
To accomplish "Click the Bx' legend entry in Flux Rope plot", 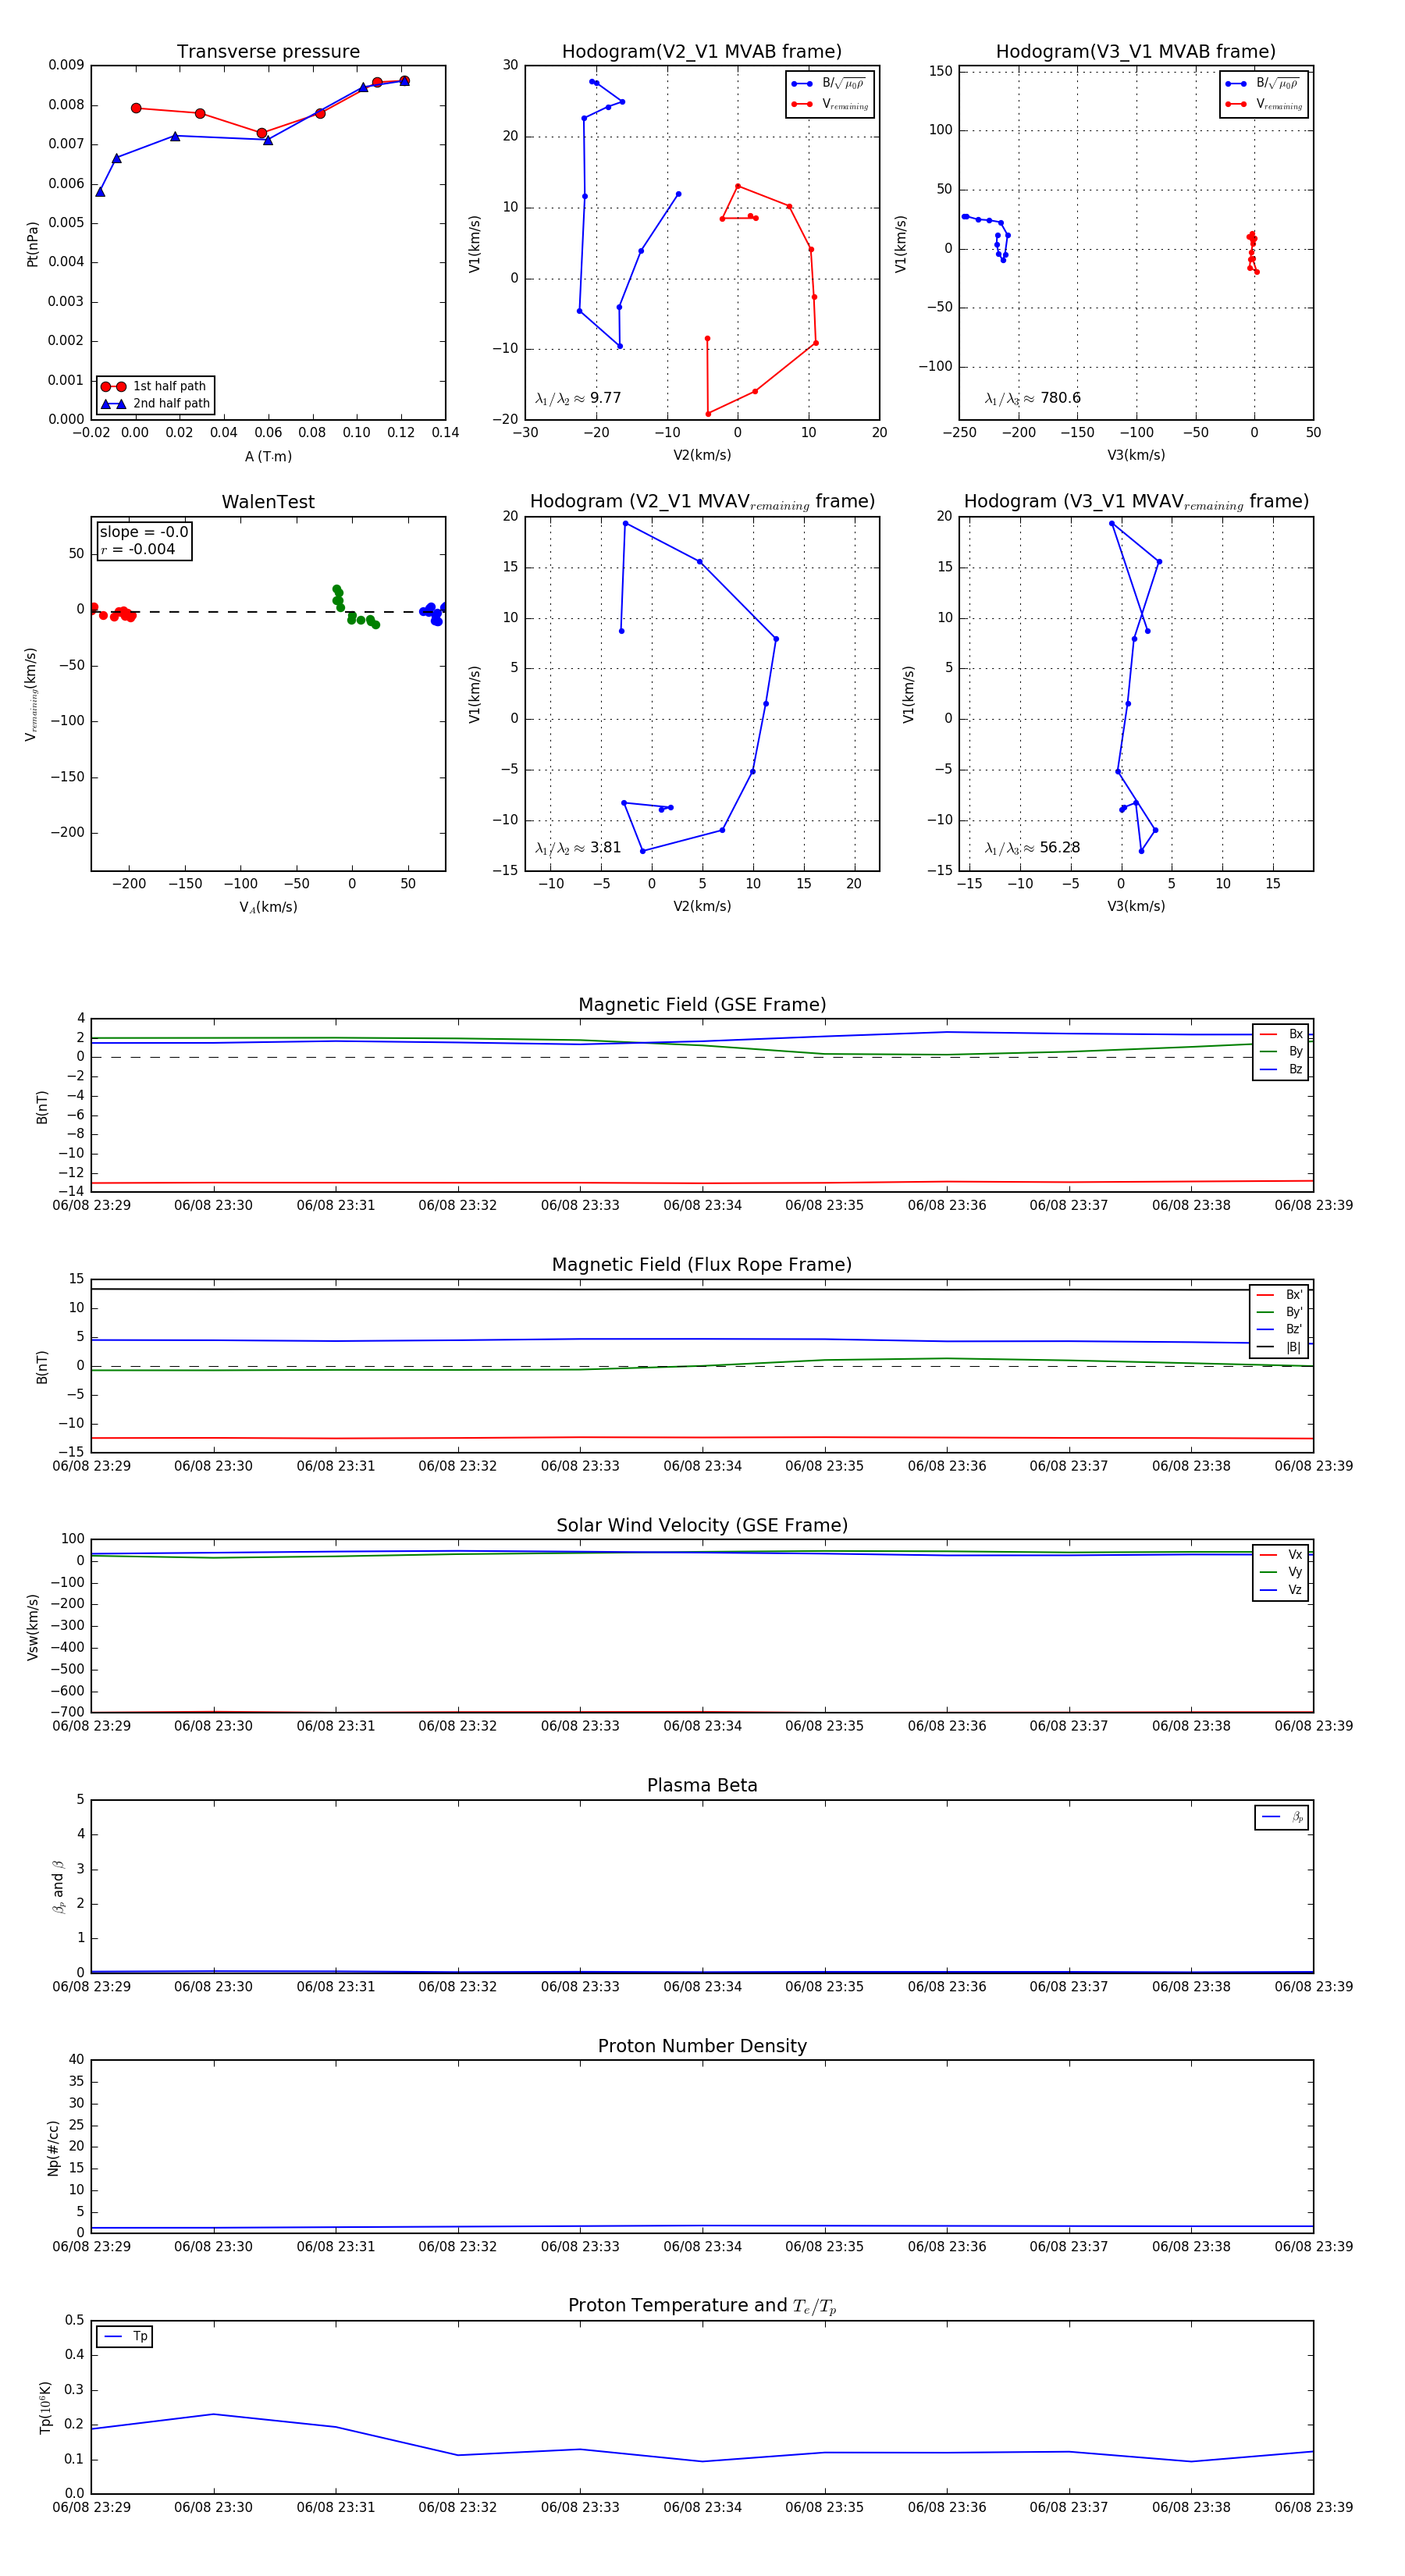I will point(1279,1294).
